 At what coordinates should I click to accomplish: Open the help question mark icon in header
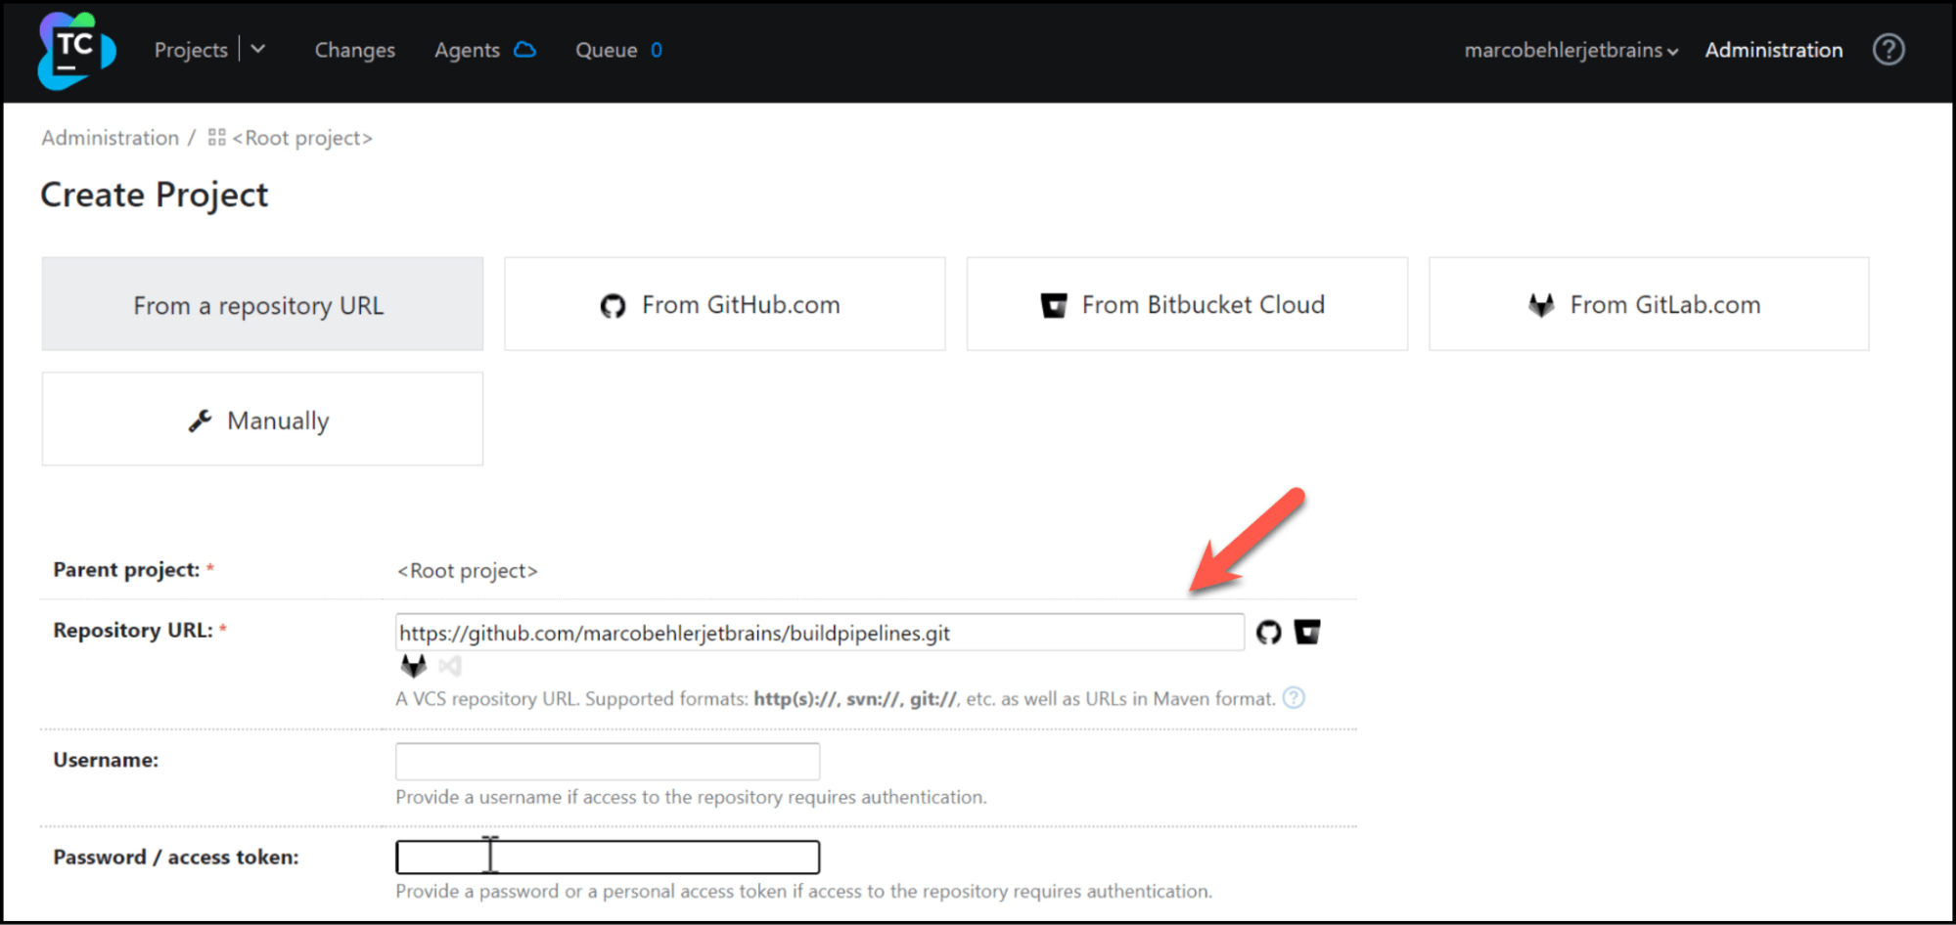tap(1888, 50)
